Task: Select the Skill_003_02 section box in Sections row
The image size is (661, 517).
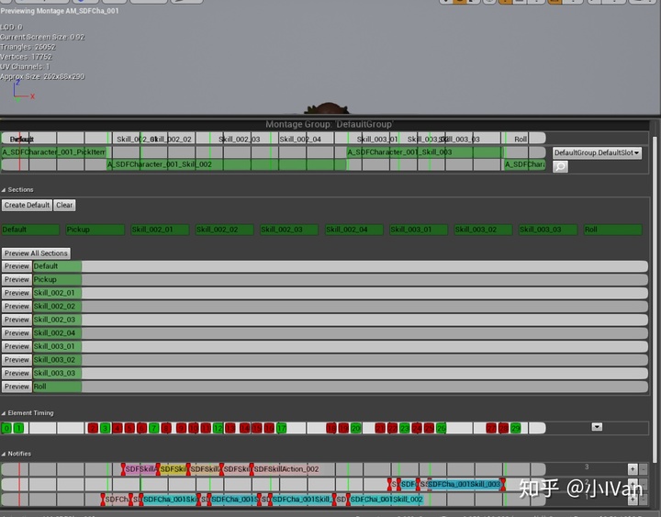Action: pyautogui.click(x=483, y=230)
